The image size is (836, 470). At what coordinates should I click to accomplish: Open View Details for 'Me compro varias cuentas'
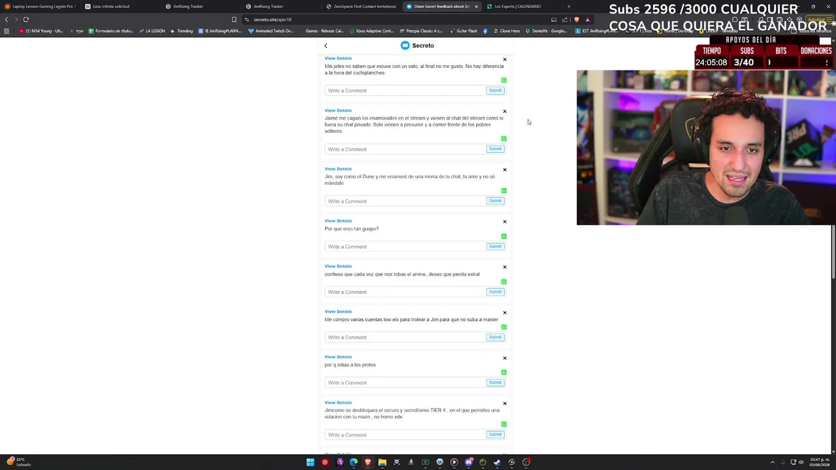pos(338,311)
